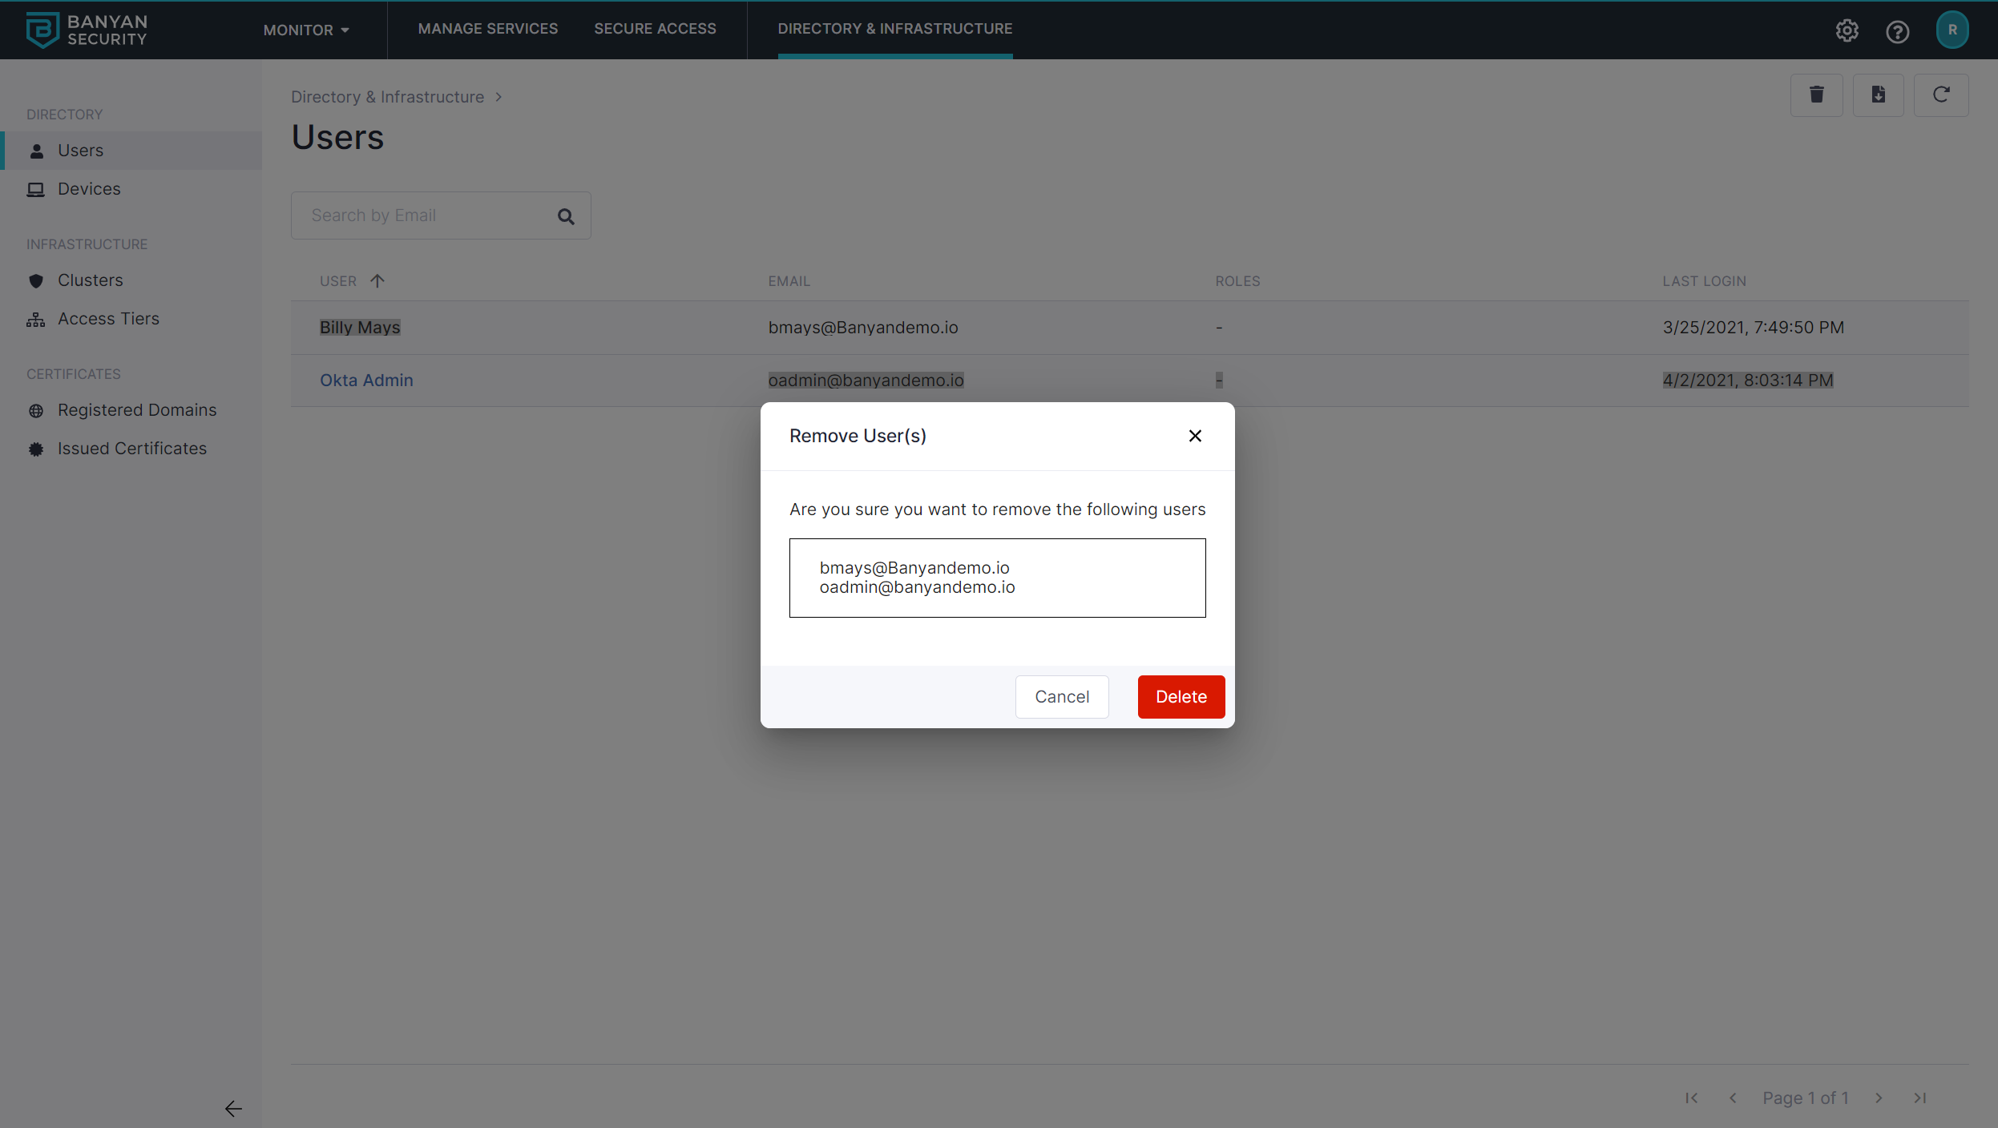Click the download export users icon
The image size is (1998, 1128).
click(1878, 95)
